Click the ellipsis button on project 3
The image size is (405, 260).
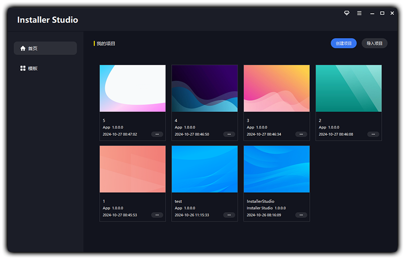(301, 134)
